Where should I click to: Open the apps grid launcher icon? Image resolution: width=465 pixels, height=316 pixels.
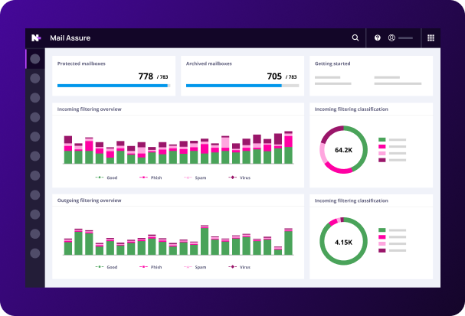tap(431, 38)
